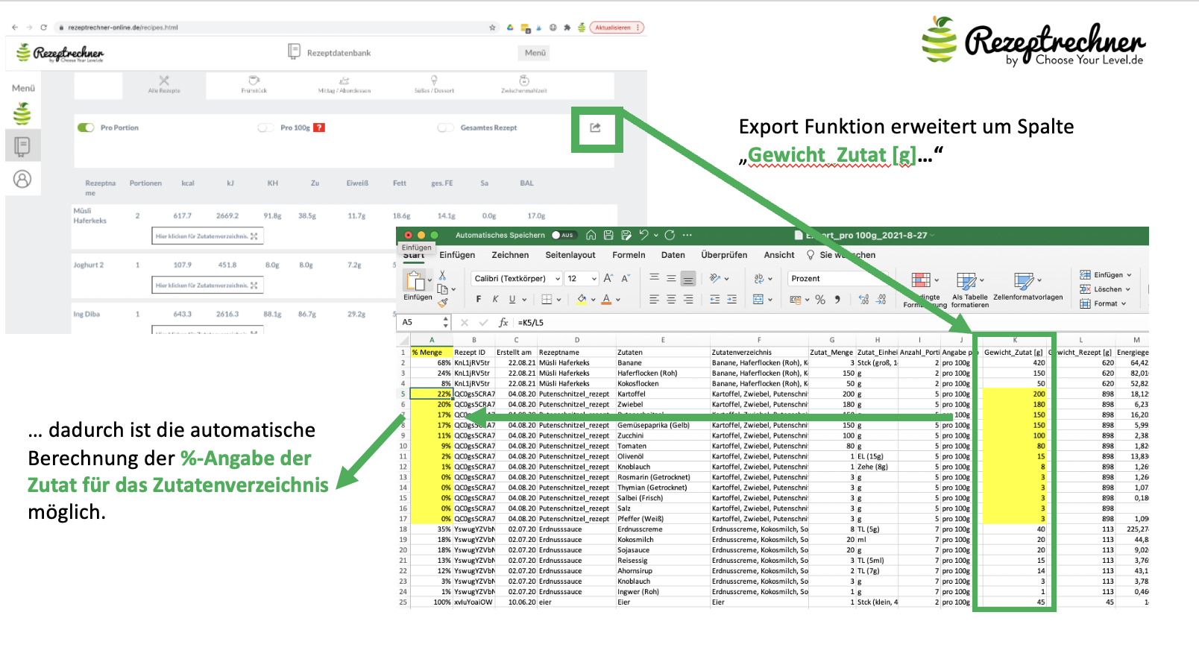Click the Zellenformatvorlagen button
The width and height of the screenshot is (1199, 662).
pyautogui.click(x=1028, y=287)
